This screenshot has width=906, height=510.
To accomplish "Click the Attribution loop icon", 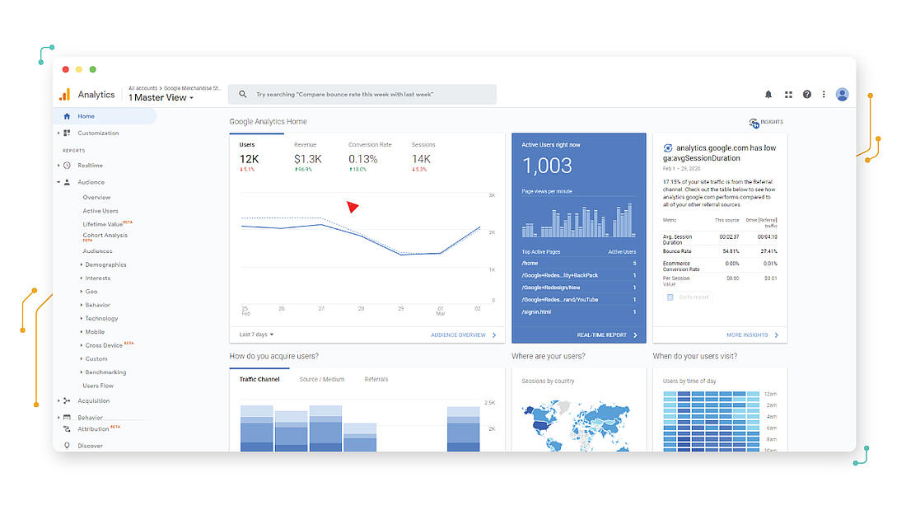I will point(67,429).
